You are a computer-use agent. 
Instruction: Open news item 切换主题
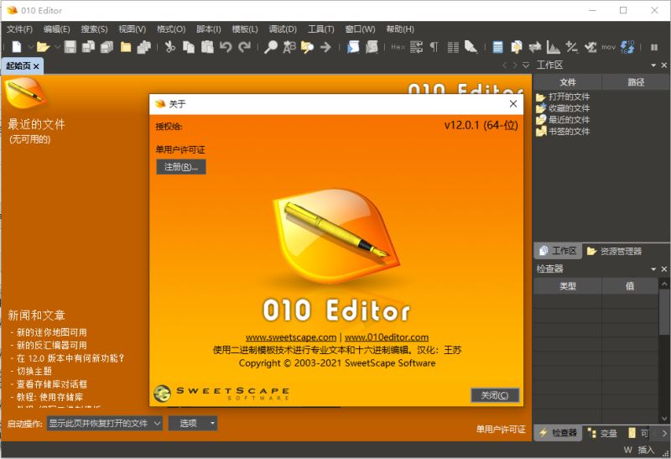(34, 371)
